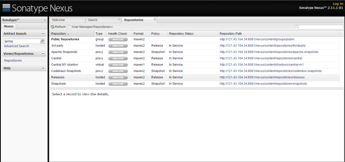Click the artifact search magnifier icon

pos(43,41)
